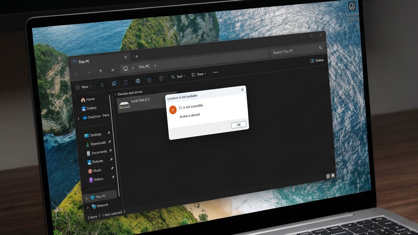Close the This PC tab
Image resolution: width=418 pixels, height=235 pixels.
pyautogui.click(x=125, y=57)
